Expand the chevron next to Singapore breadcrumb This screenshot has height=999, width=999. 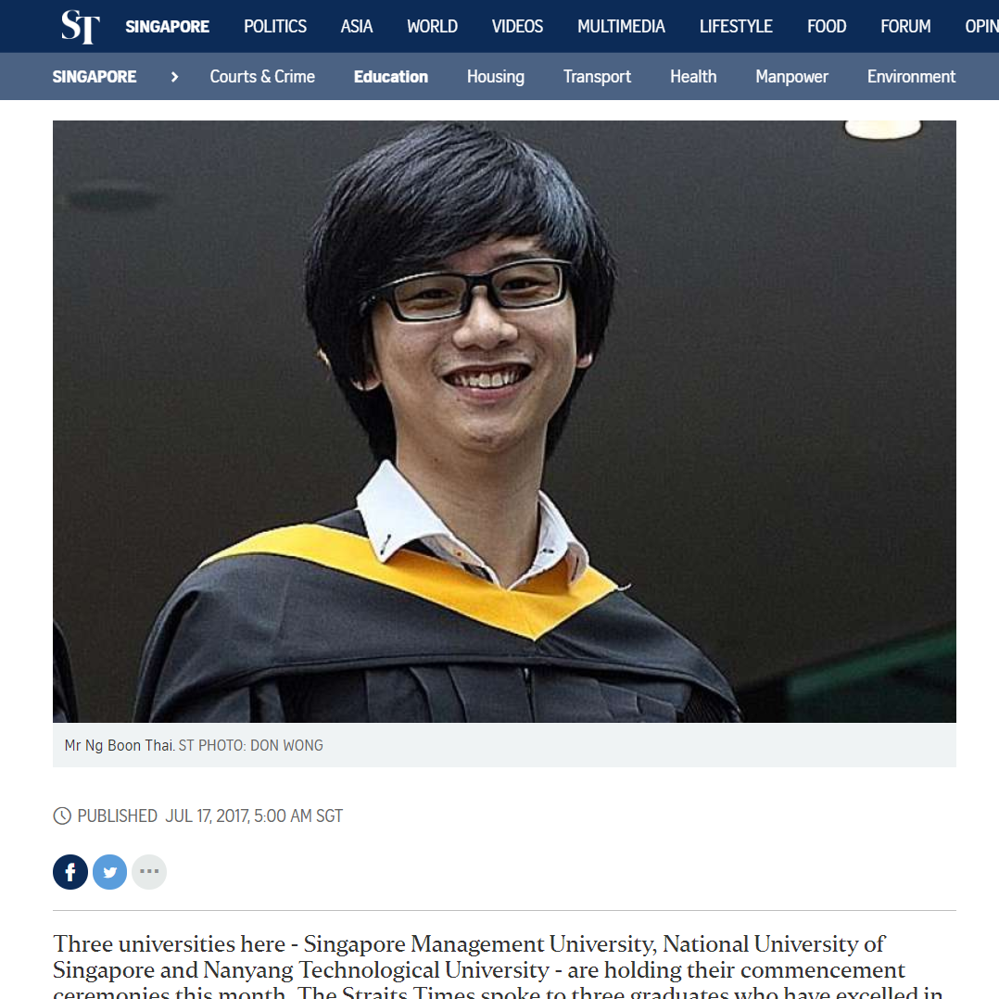(x=174, y=76)
